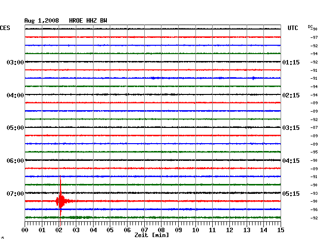This screenshot has width=320, height=243.
Task: Click the '04:15' UTC time label
Action: (x=291, y=161)
